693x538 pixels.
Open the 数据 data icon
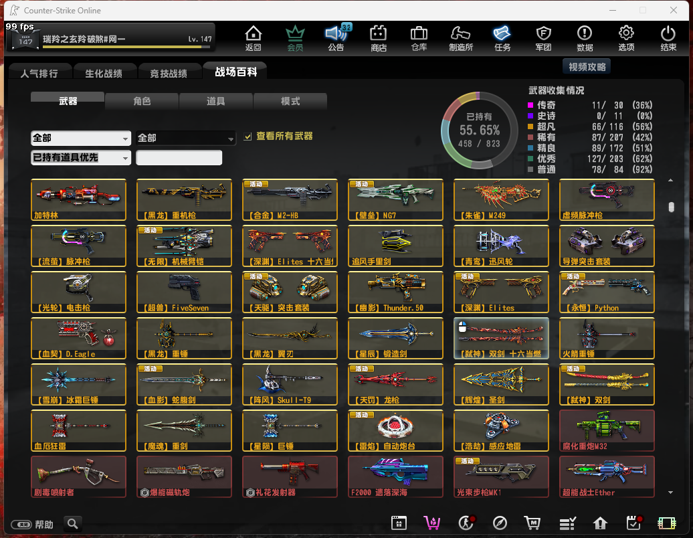tap(584, 38)
